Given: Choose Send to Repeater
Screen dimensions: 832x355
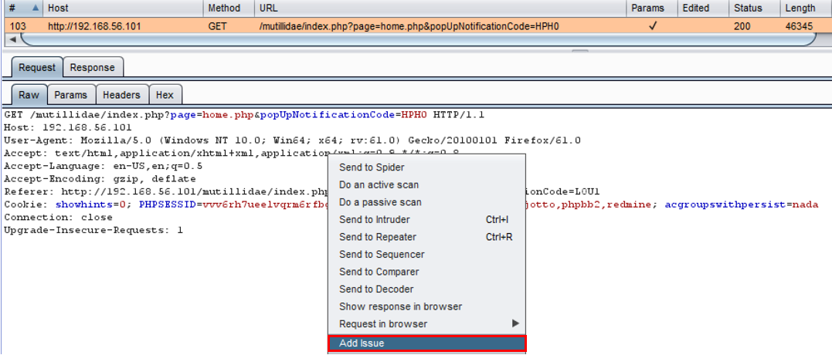Looking at the screenshot, I should [426, 237].
